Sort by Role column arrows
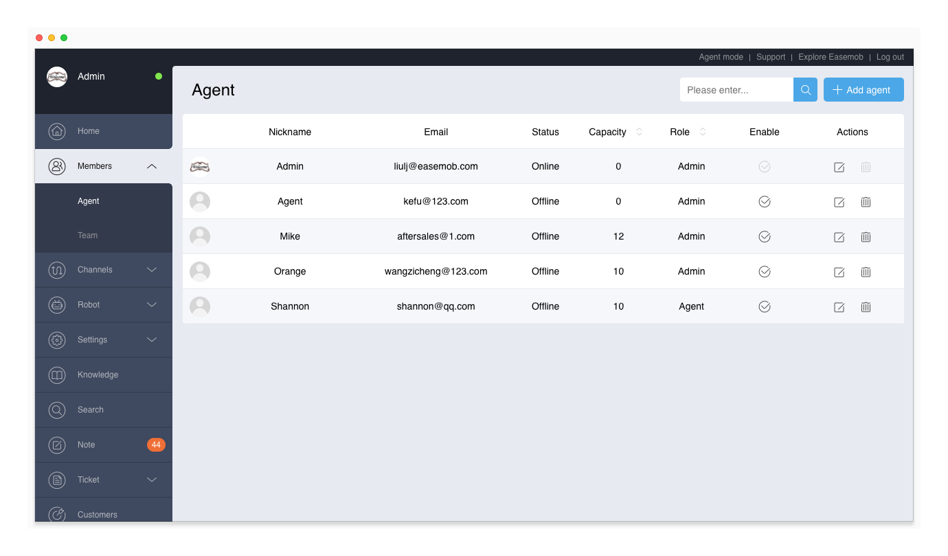Viewport: 948px width, 556px height. coord(703,132)
